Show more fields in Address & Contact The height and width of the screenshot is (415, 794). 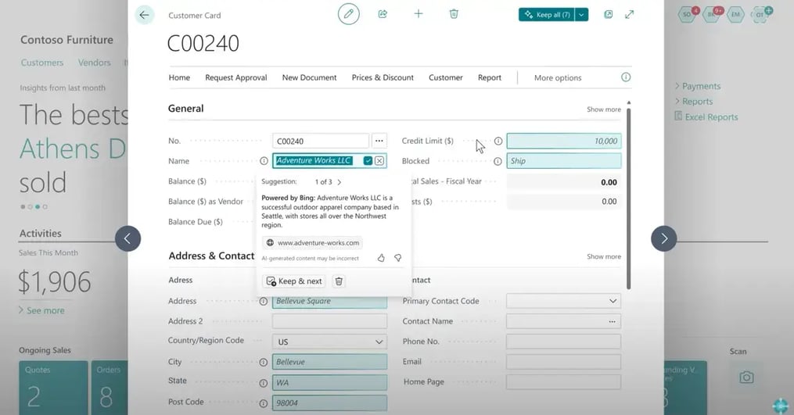[x=604, y=256]
